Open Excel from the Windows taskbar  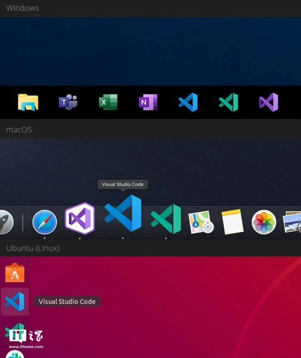click(108, 102)
